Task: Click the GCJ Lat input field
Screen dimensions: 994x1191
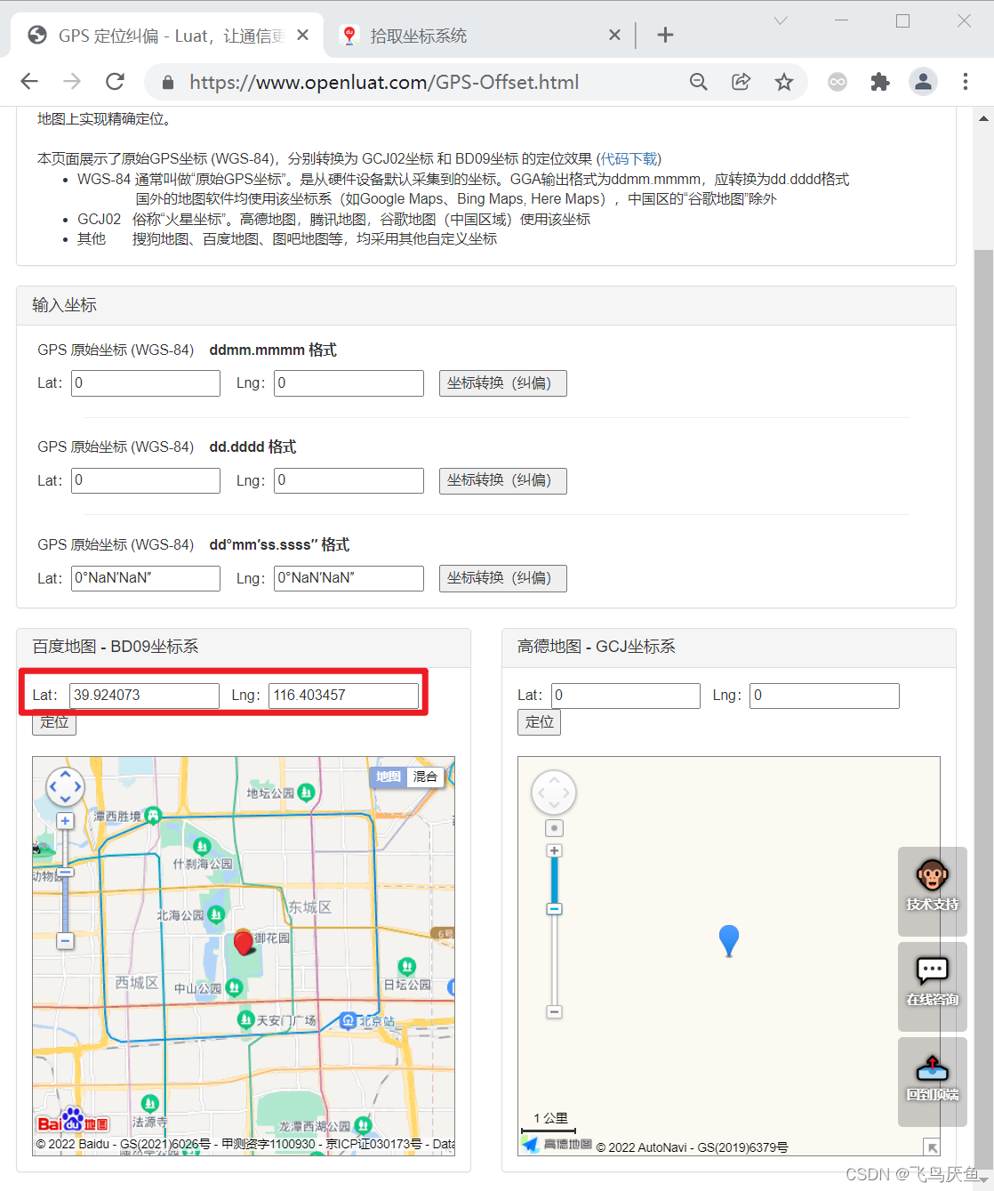Action: [x=626, y=696]
